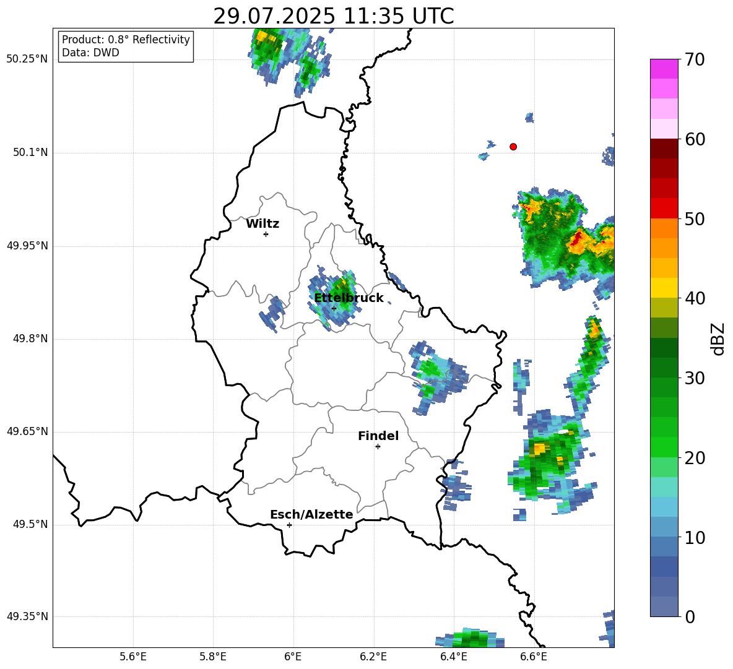Click the 6.6°E longitude label
Image resolution: width=733 pixels, height=669 pixels.
click(x=534, y=657)
